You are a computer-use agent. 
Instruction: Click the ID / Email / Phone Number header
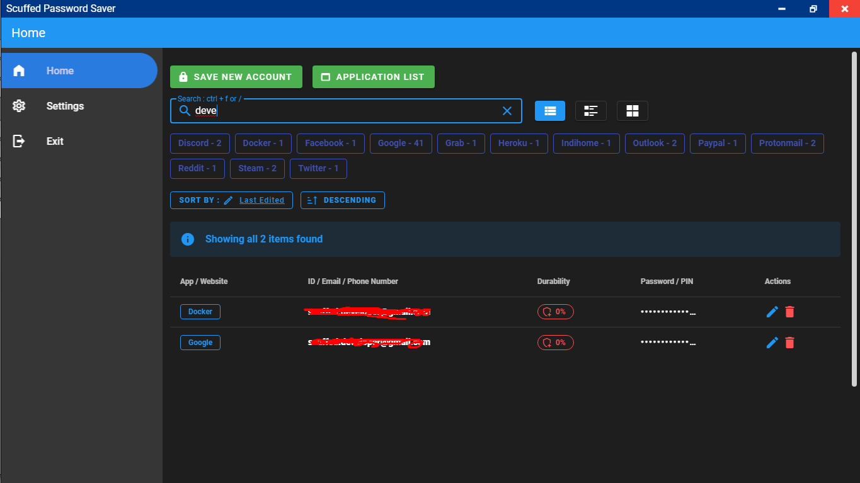click(x=353, y=281)
